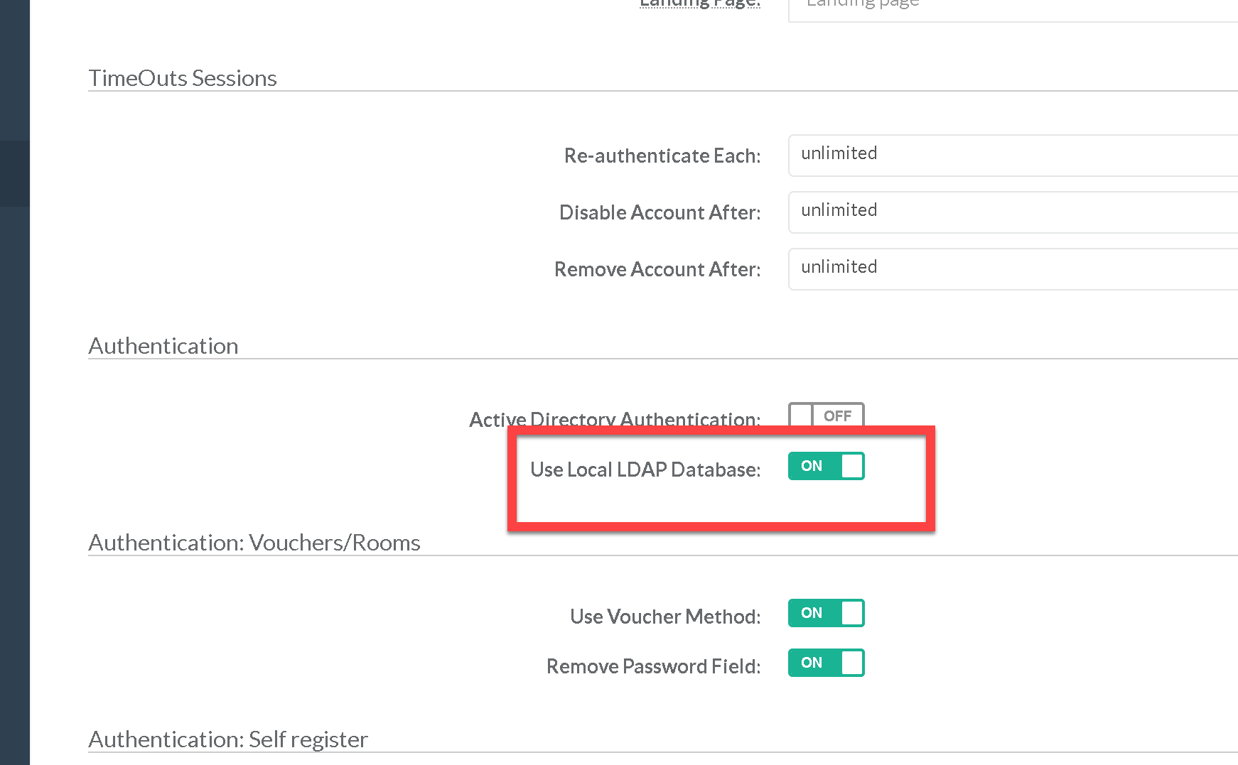This screenshot has height=765, width=1238.
Task: Click the Remove Account After label
Action: tap(657, 269)
